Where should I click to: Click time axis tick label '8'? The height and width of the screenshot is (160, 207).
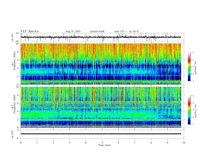coord(151,143)
